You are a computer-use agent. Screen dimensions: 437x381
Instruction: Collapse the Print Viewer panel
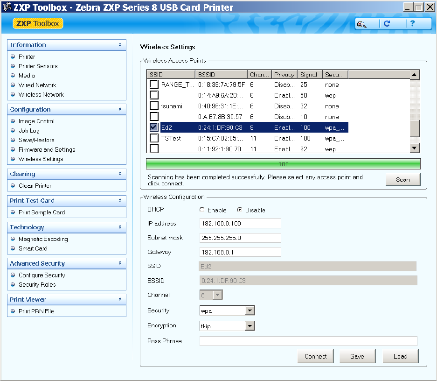click(x=120, y=299)
